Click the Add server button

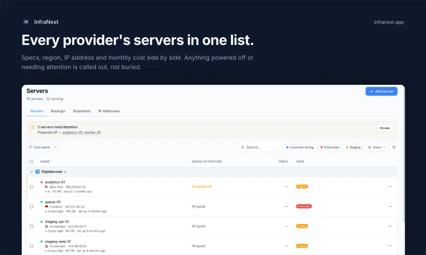click(381, 91)
